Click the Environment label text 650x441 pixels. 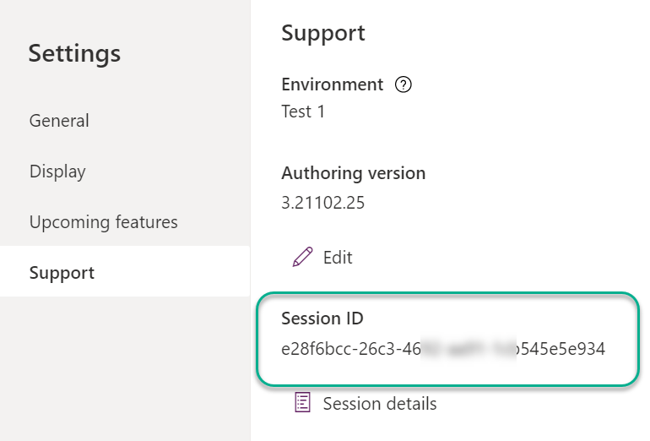click(x=332, y=84)
